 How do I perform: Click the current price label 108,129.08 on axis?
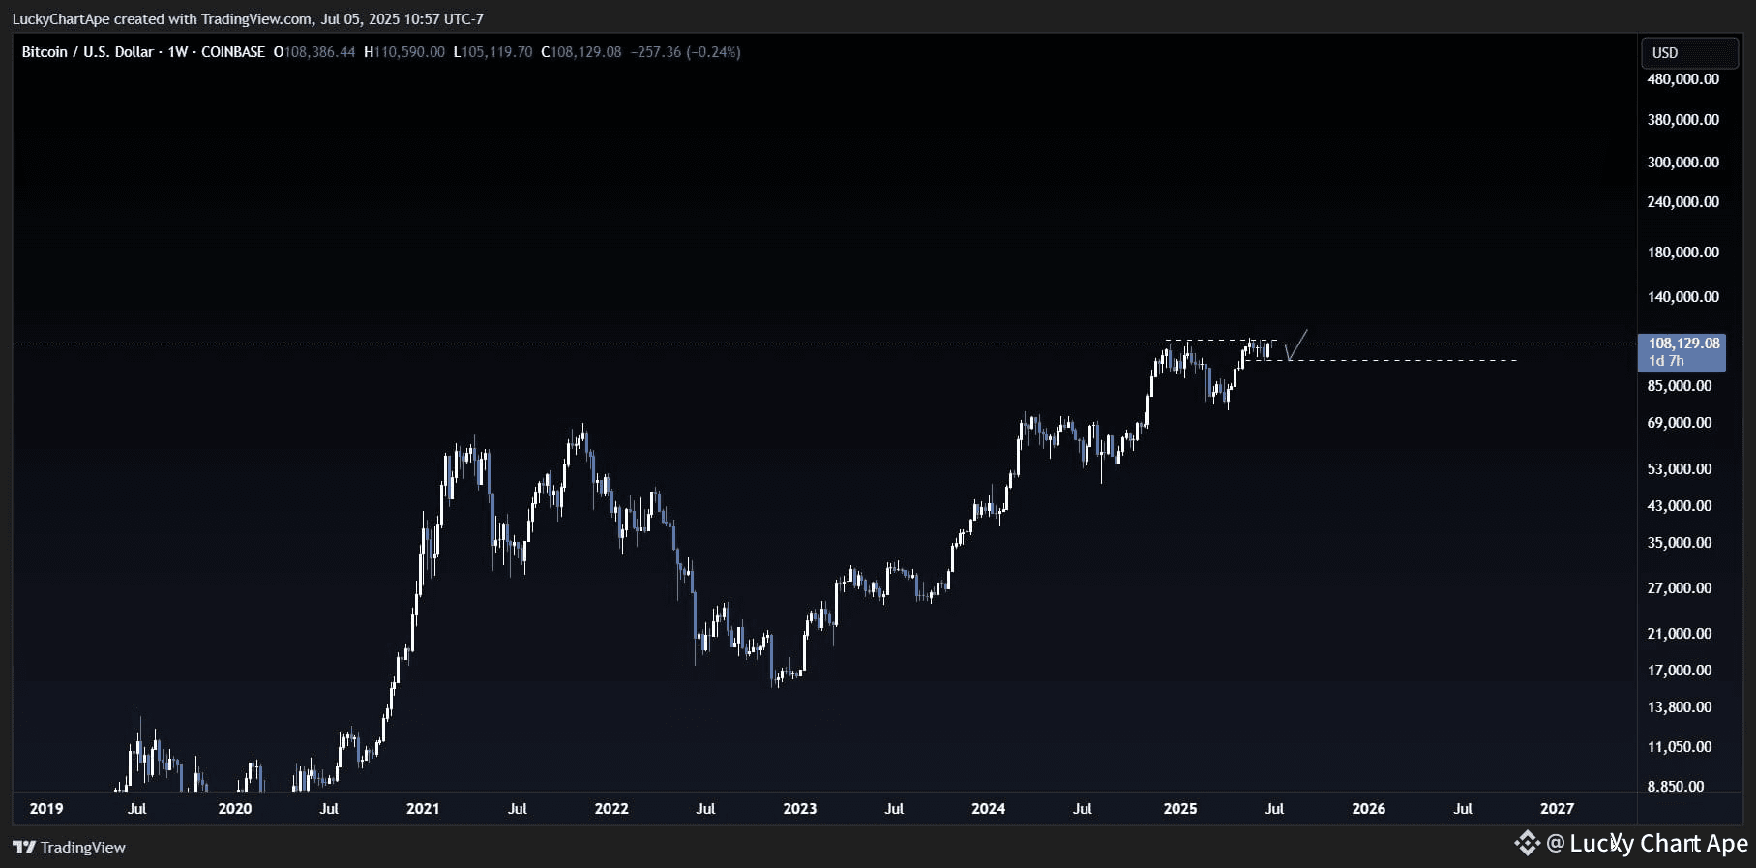tap(1684, 344)
